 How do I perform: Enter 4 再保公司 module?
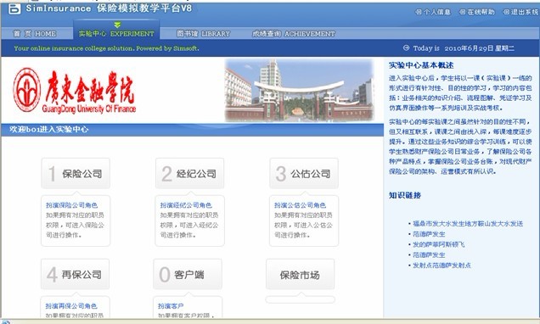(75, 274)
